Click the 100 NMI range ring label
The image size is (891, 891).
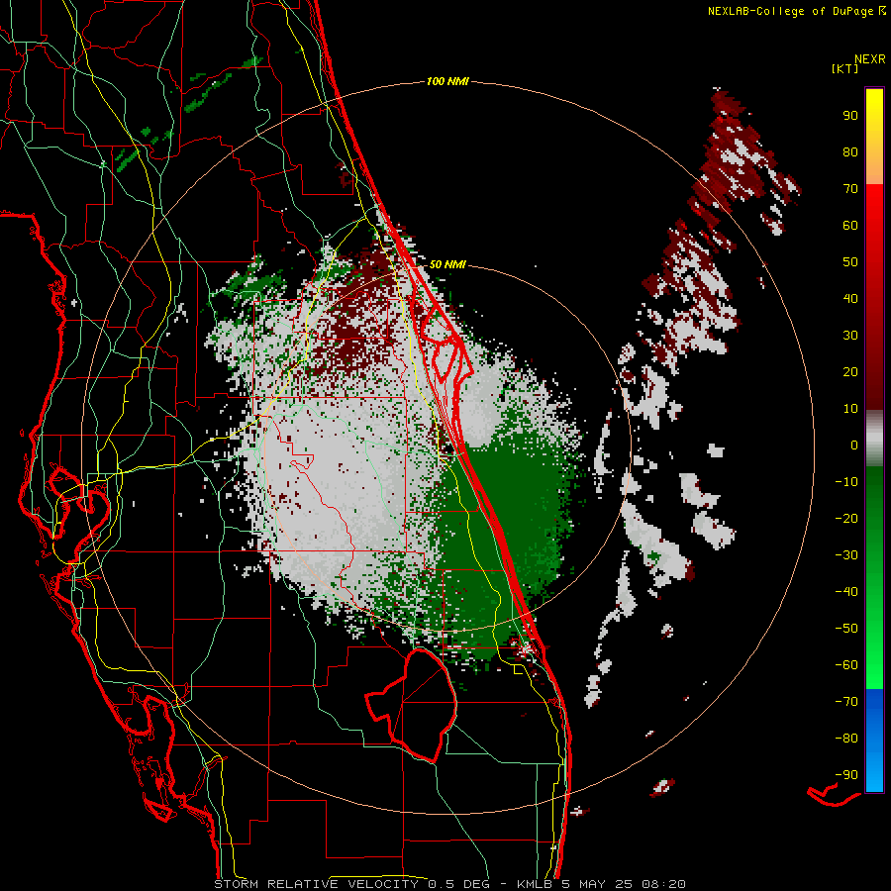[x=447, y=81]
